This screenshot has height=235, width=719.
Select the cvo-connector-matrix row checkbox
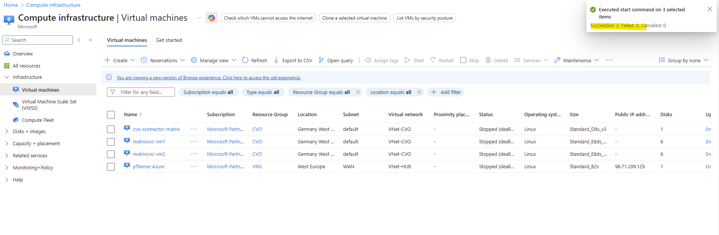tap(111, 129)
